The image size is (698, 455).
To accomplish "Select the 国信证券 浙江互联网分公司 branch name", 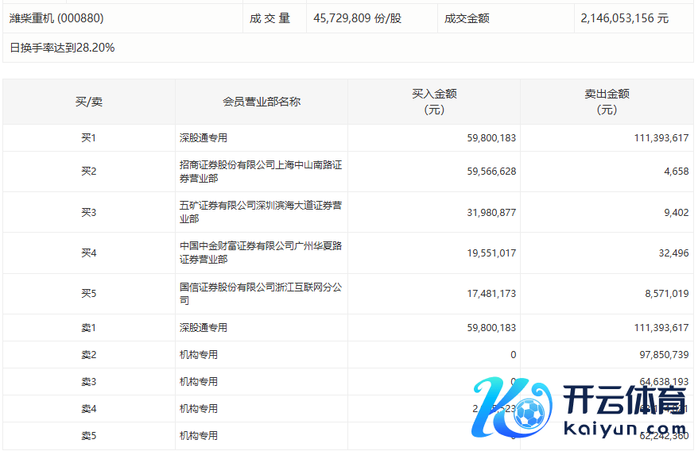I will point(261,294).
